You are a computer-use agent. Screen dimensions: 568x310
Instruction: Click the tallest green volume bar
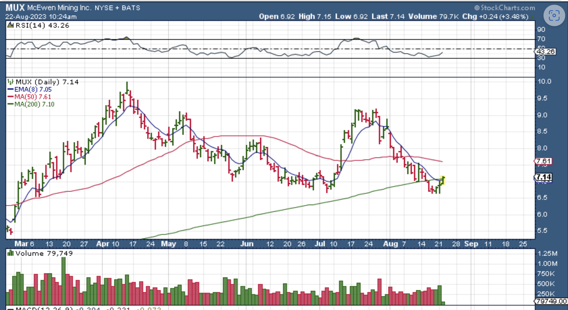click(x=64, y=281)
